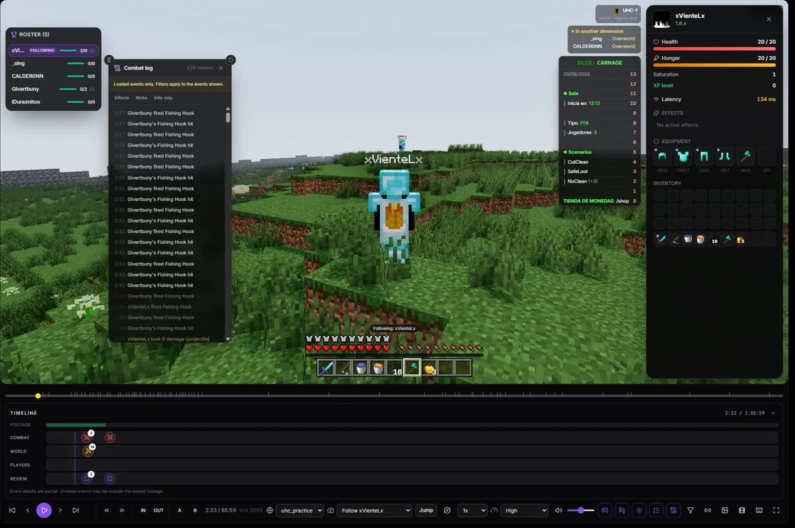Screen dimensions: 795x528
Task: Click the HEAD helmet equipment slot
Action: click(662, 157)
